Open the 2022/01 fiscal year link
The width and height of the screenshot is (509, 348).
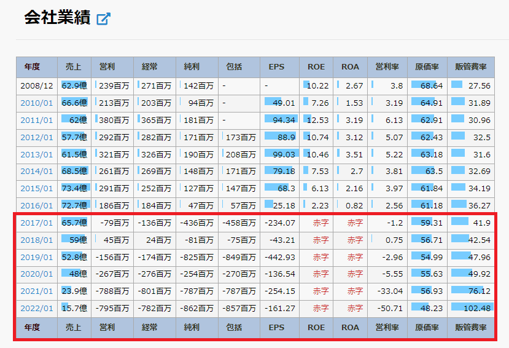click(36, 309)
